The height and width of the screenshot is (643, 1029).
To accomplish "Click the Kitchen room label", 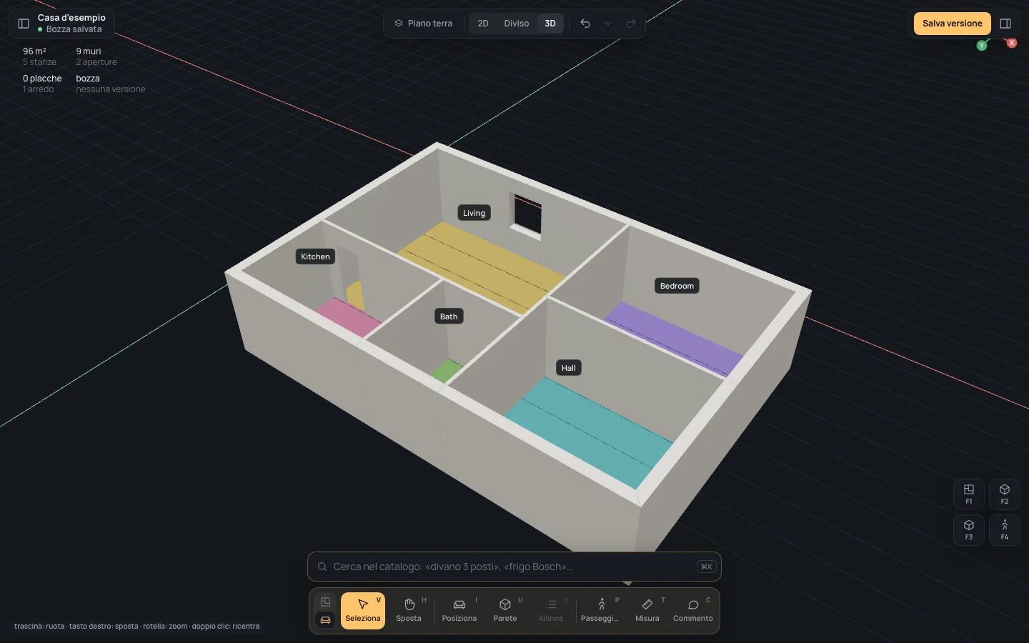I will point(315,256).
